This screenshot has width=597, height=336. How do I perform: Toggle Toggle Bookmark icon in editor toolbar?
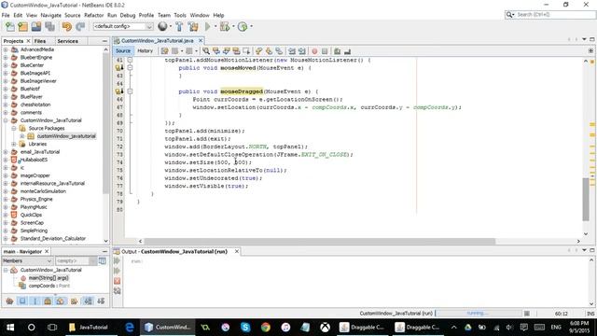pyautogui.click(x=279, y=51)
